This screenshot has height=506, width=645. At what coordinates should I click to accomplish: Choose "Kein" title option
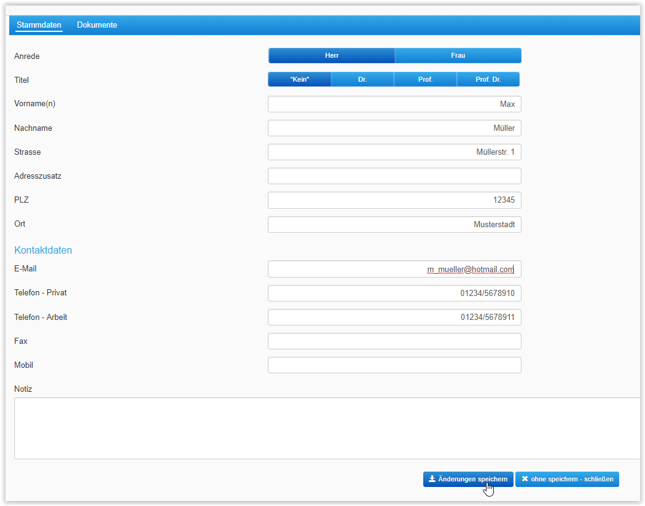pos(299,80)
